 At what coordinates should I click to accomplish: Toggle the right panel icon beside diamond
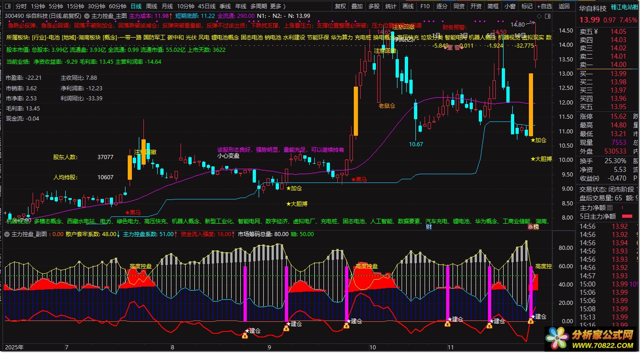tap(548, 16)
